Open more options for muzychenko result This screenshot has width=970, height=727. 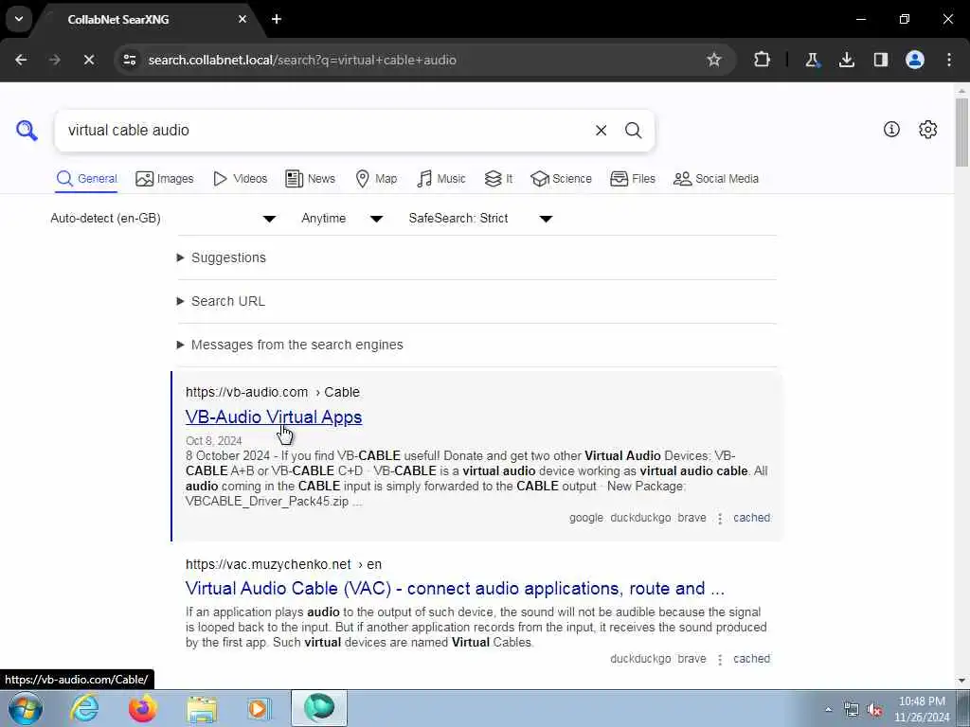720,659
